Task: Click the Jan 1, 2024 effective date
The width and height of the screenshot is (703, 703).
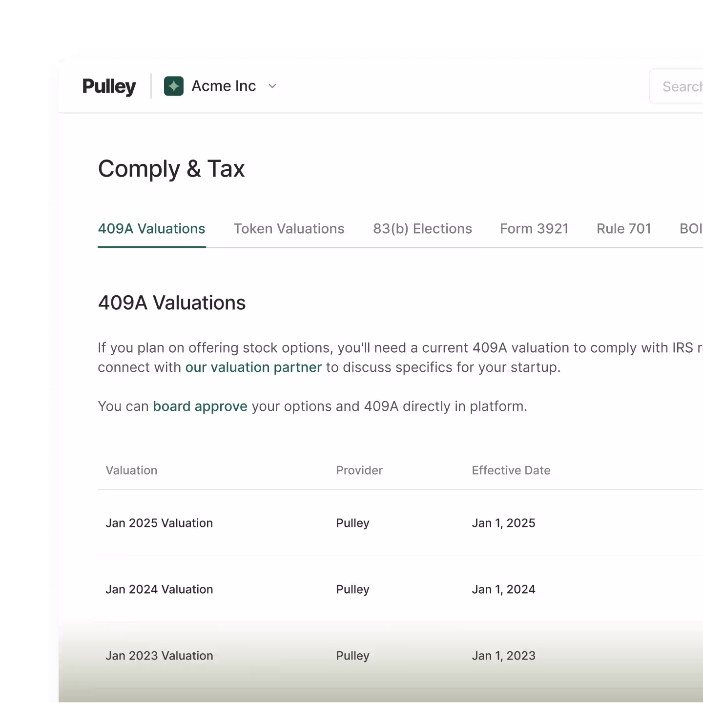Action: [503, 589]
